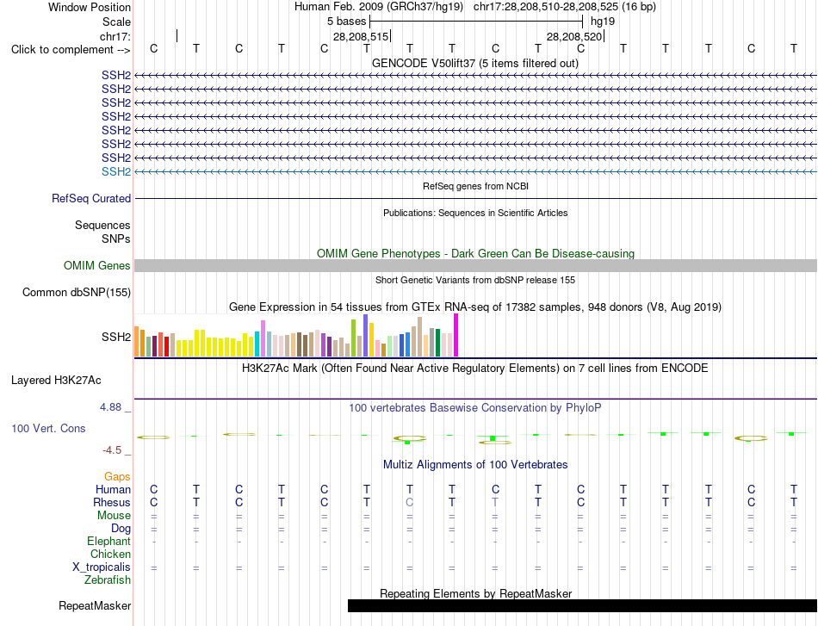Click the 'Click to complement -->' label

pyautogui.click(x=71, y=50)
